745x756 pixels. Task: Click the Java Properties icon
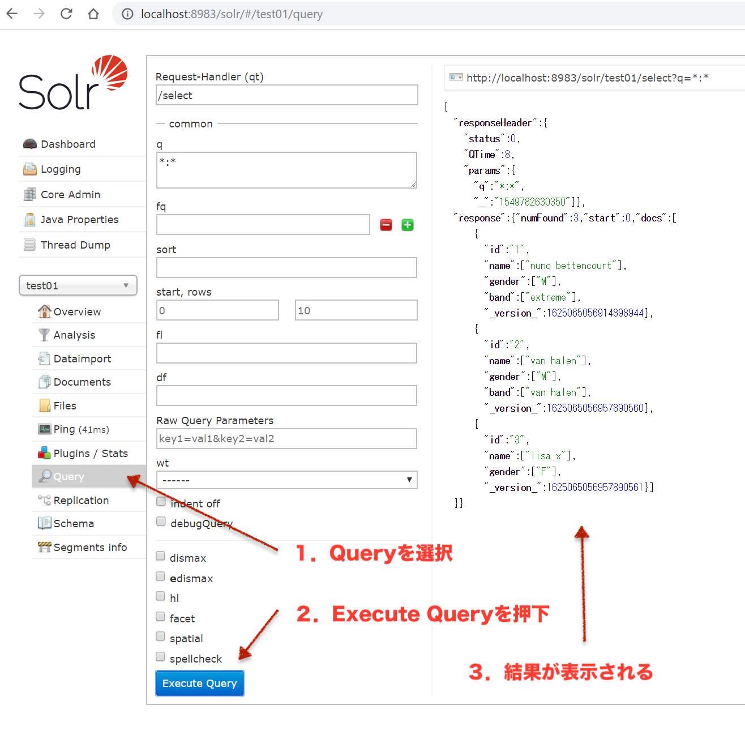(29, 219)
